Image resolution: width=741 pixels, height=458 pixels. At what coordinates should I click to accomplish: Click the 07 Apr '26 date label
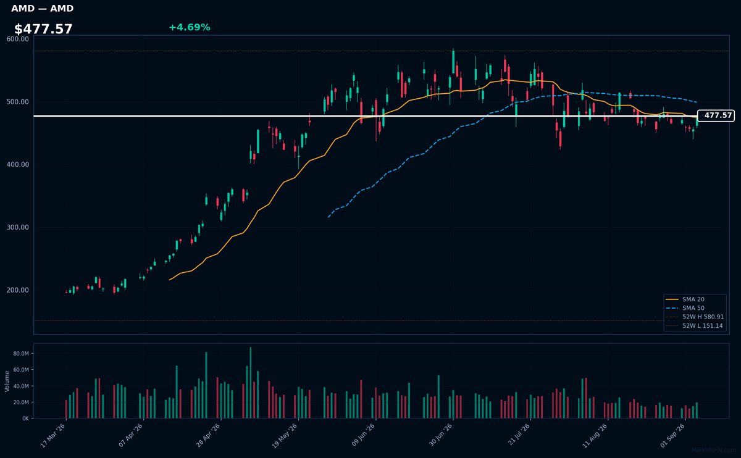[131, 435]
